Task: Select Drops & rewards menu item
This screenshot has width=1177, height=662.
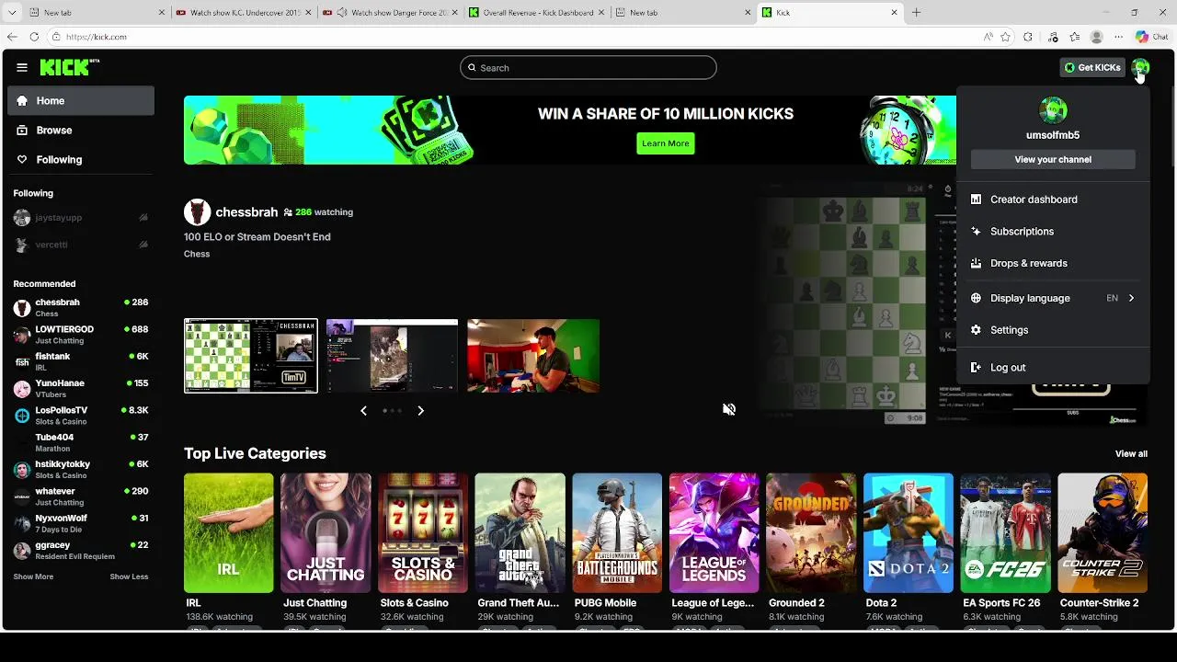Action: point(1053,263)
